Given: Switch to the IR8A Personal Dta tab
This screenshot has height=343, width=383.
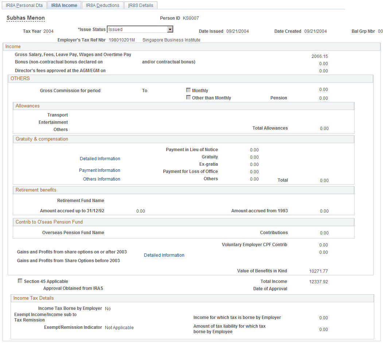Looking at the screenshot, I should point(24,5).
